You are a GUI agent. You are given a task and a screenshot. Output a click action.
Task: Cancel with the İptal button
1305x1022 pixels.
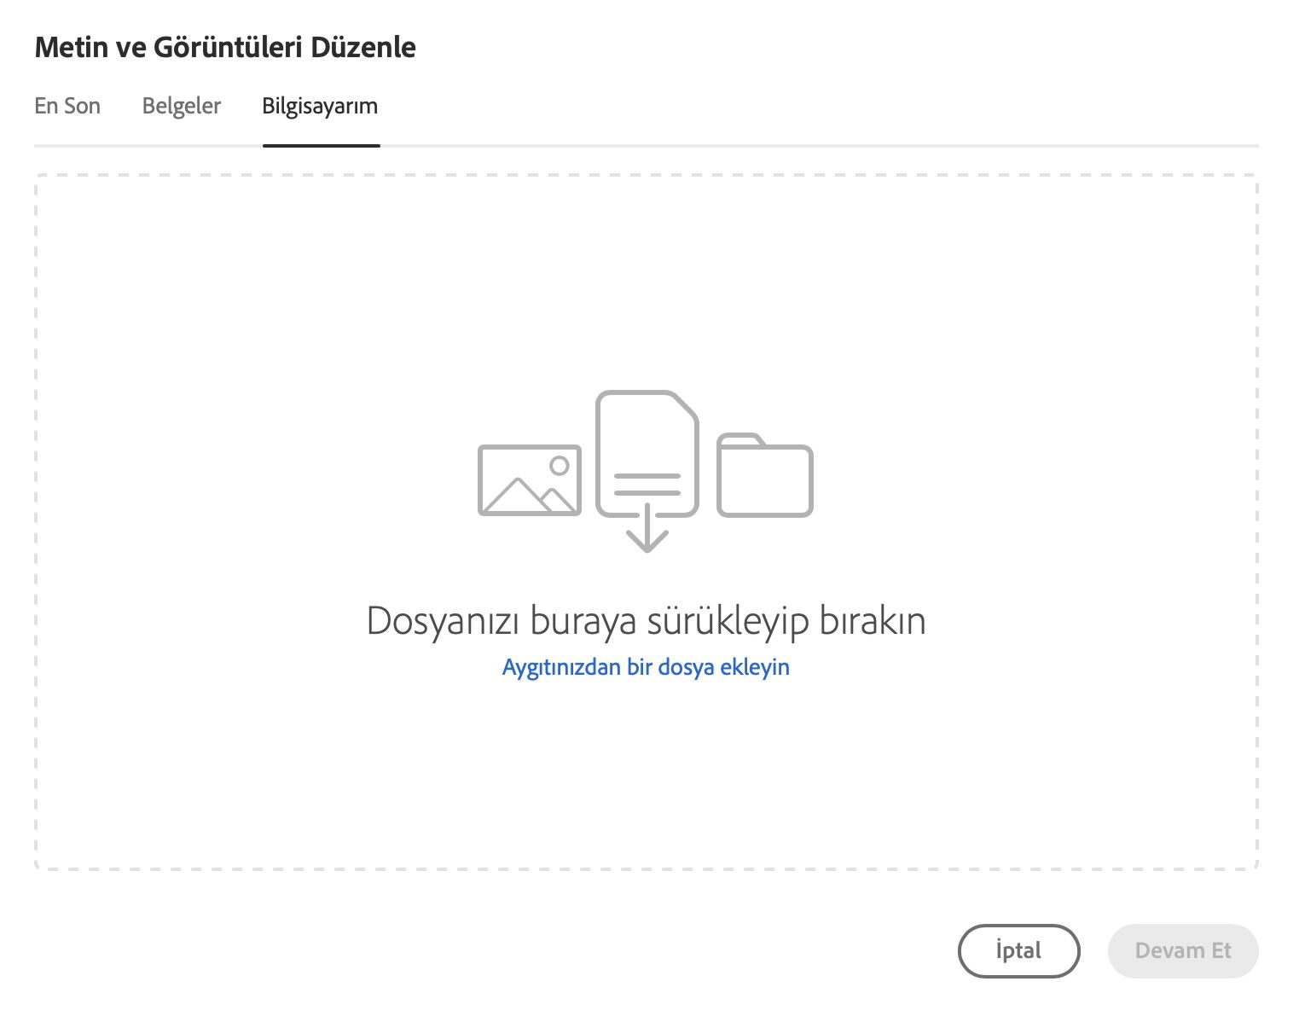tap(1018, 950)
